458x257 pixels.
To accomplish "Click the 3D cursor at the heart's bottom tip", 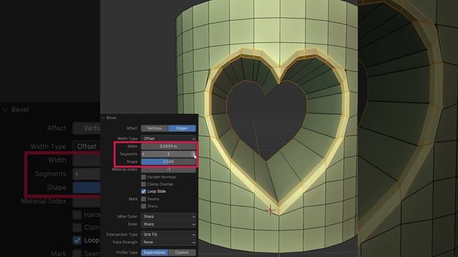I will coord(271,210).
